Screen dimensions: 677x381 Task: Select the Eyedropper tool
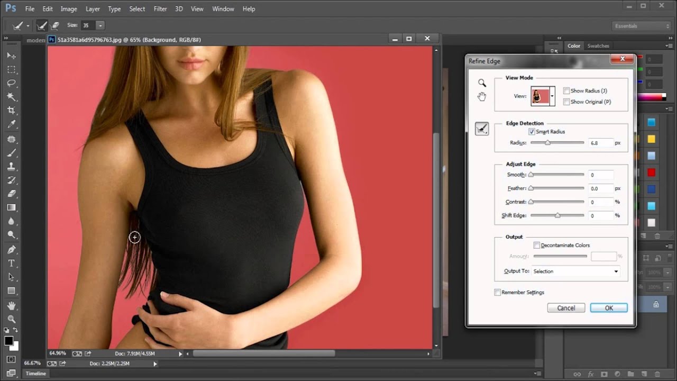click(11, 124)
